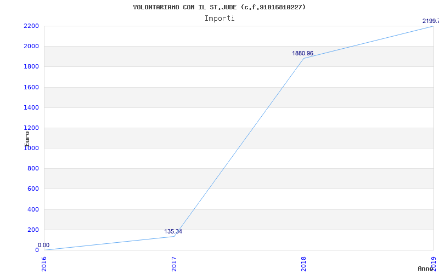This screenshot has width=439, height=274.
Task: Click the 2018 x-axis label
Action: pos(304,264)
